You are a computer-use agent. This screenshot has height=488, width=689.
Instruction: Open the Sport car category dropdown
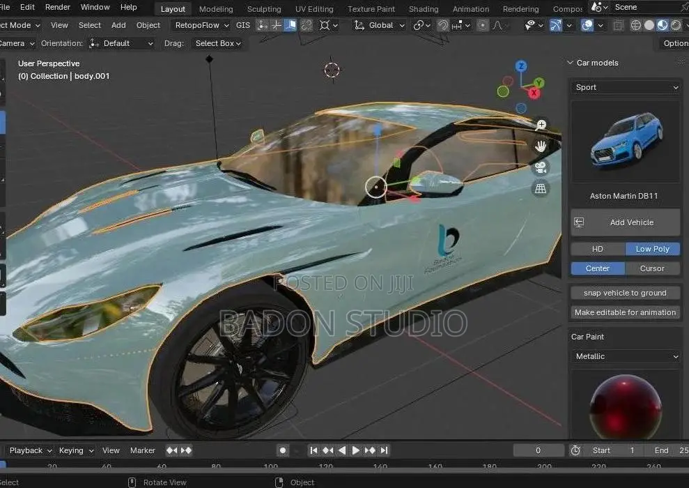[626, 87]
